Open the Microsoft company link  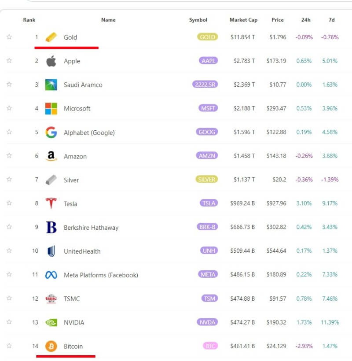coord(77,108)
